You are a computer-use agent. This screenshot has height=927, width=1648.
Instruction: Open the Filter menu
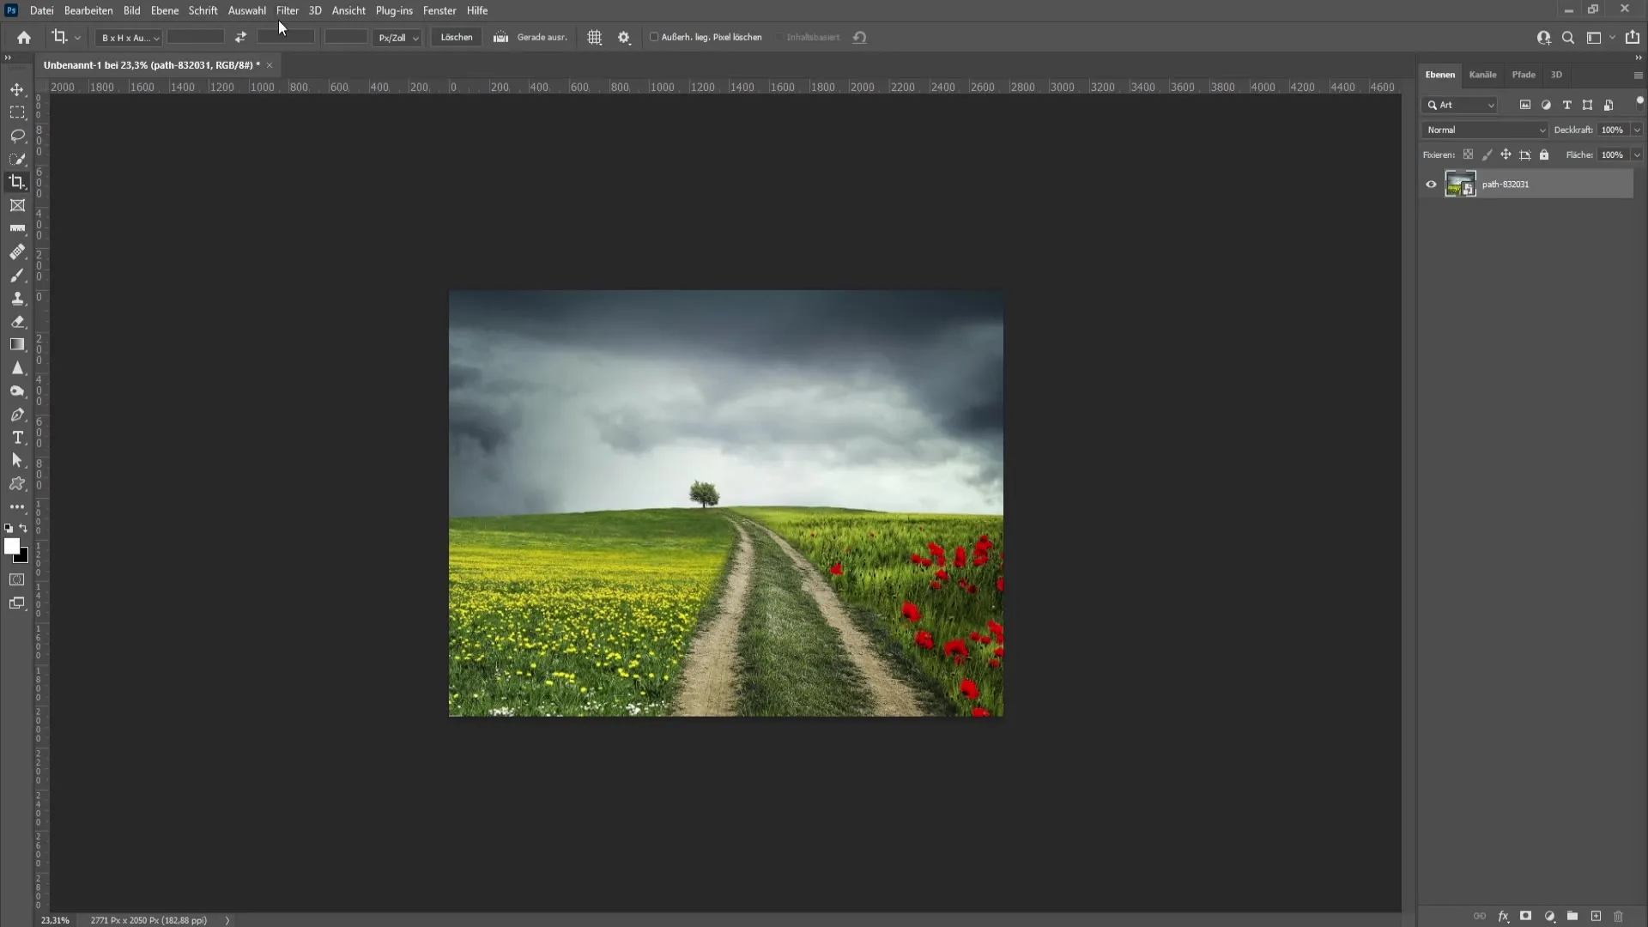coord(288,10)
